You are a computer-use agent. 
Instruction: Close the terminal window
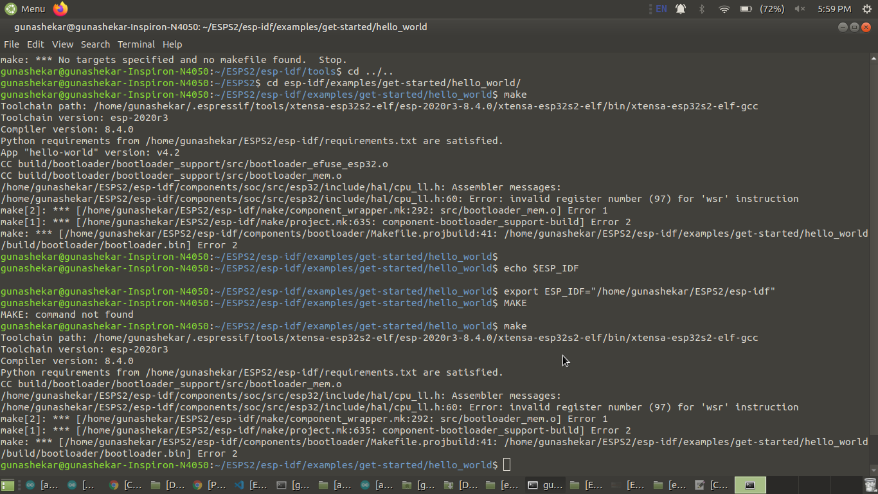pyautogui.click(x=865, y=27)
